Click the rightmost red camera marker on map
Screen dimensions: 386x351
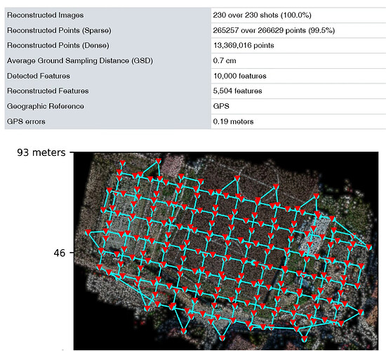(368, 247)
